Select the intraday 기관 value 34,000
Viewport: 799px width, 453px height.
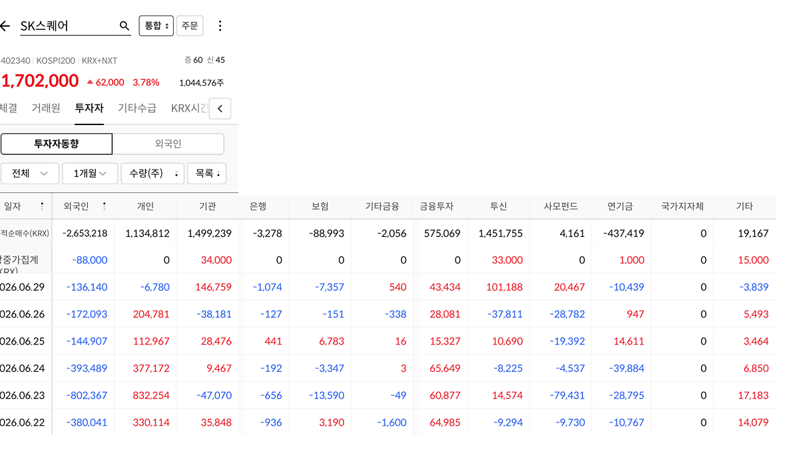[216, 260]
